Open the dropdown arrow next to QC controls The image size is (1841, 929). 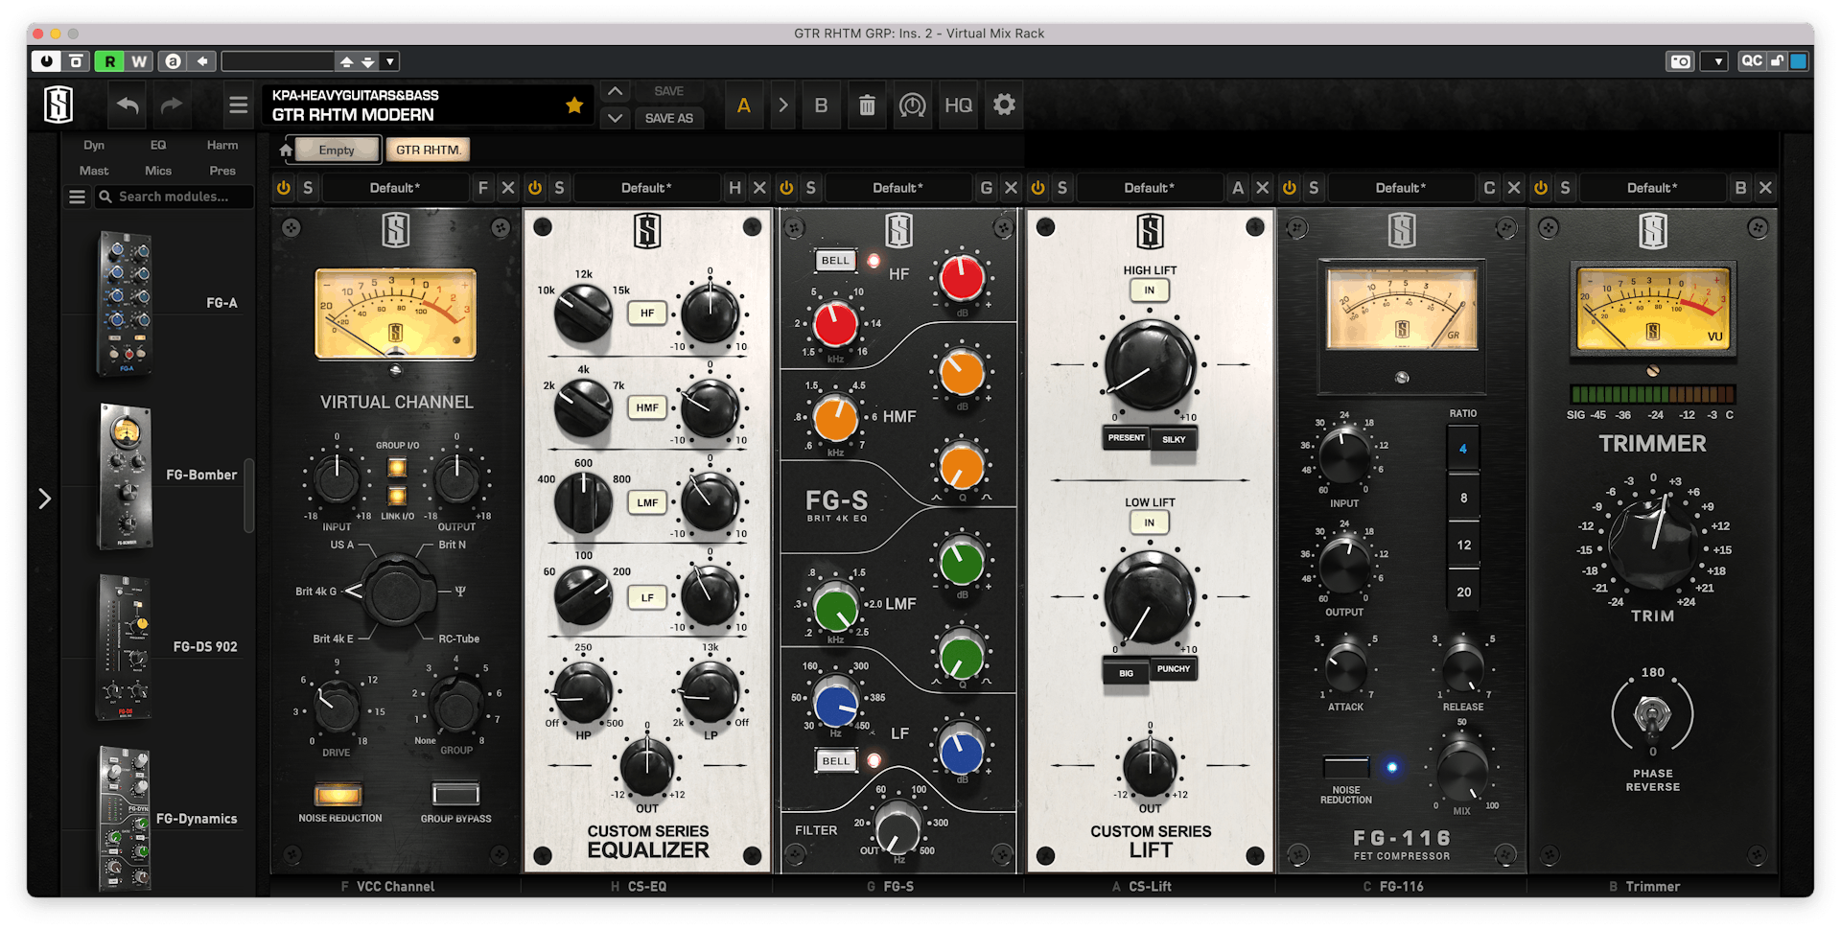coord(1714,60)
